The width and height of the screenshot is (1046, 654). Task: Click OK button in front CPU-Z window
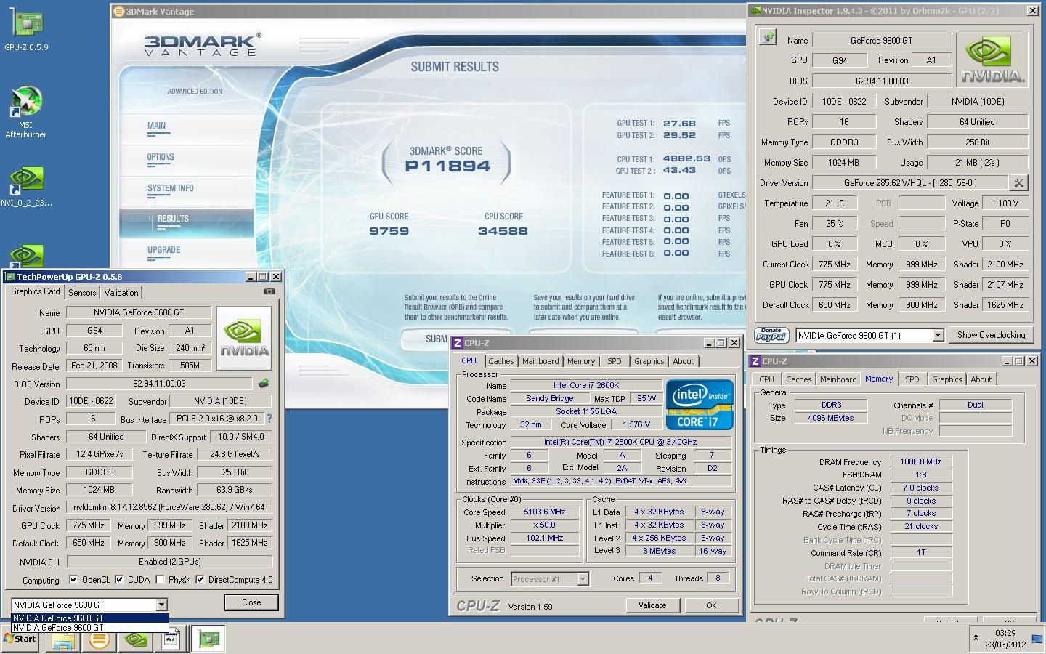pos(711,605)
